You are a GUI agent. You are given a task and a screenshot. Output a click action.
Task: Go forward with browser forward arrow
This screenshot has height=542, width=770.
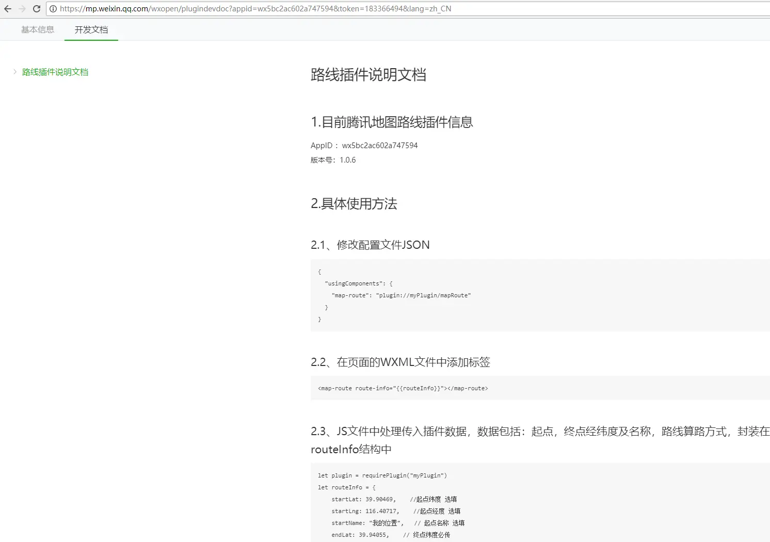pos(22,9)
